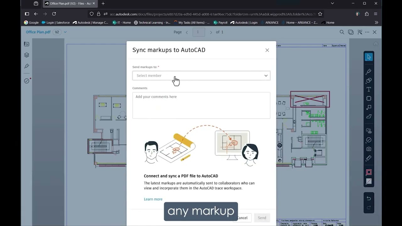Click the home view icon

pyautogui.click(x=375, y=44)
